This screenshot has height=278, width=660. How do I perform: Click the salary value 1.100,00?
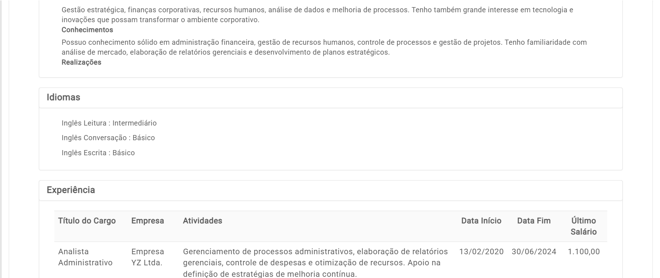coord(583,252)
